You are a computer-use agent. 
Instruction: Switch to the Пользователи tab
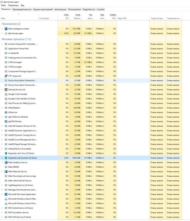[75, 9]
